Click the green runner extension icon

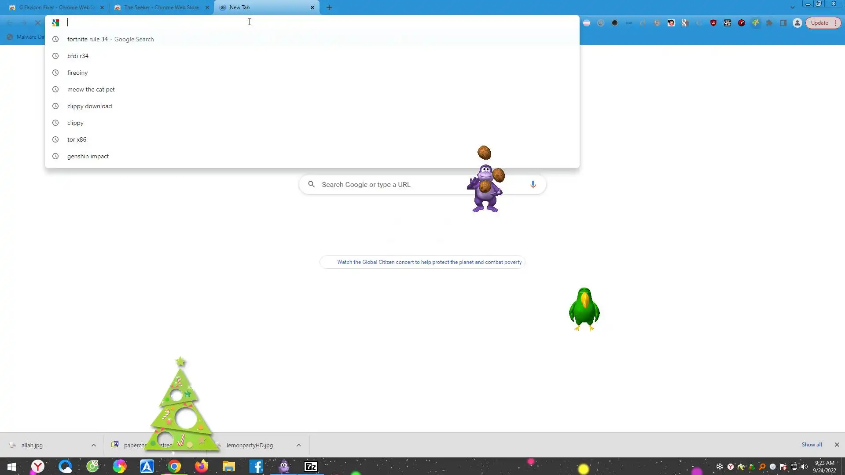[755, 23]
